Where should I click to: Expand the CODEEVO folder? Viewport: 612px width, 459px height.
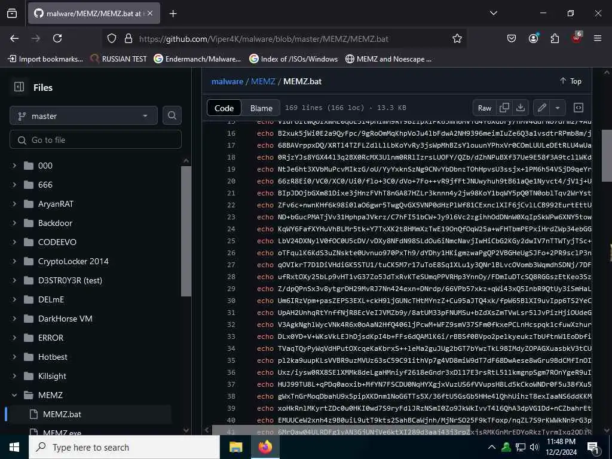coord(14,242)
